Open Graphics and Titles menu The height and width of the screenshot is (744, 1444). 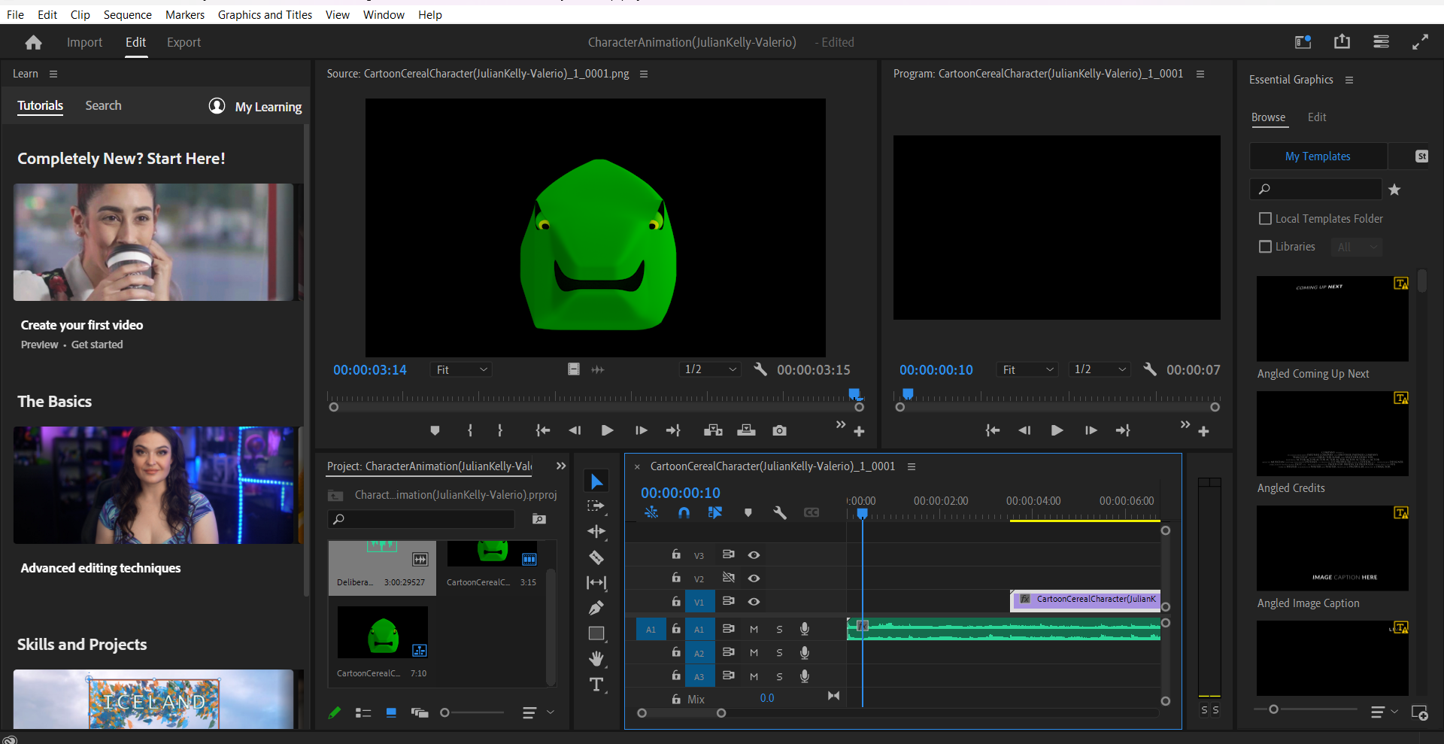click(x=265, y=15)
